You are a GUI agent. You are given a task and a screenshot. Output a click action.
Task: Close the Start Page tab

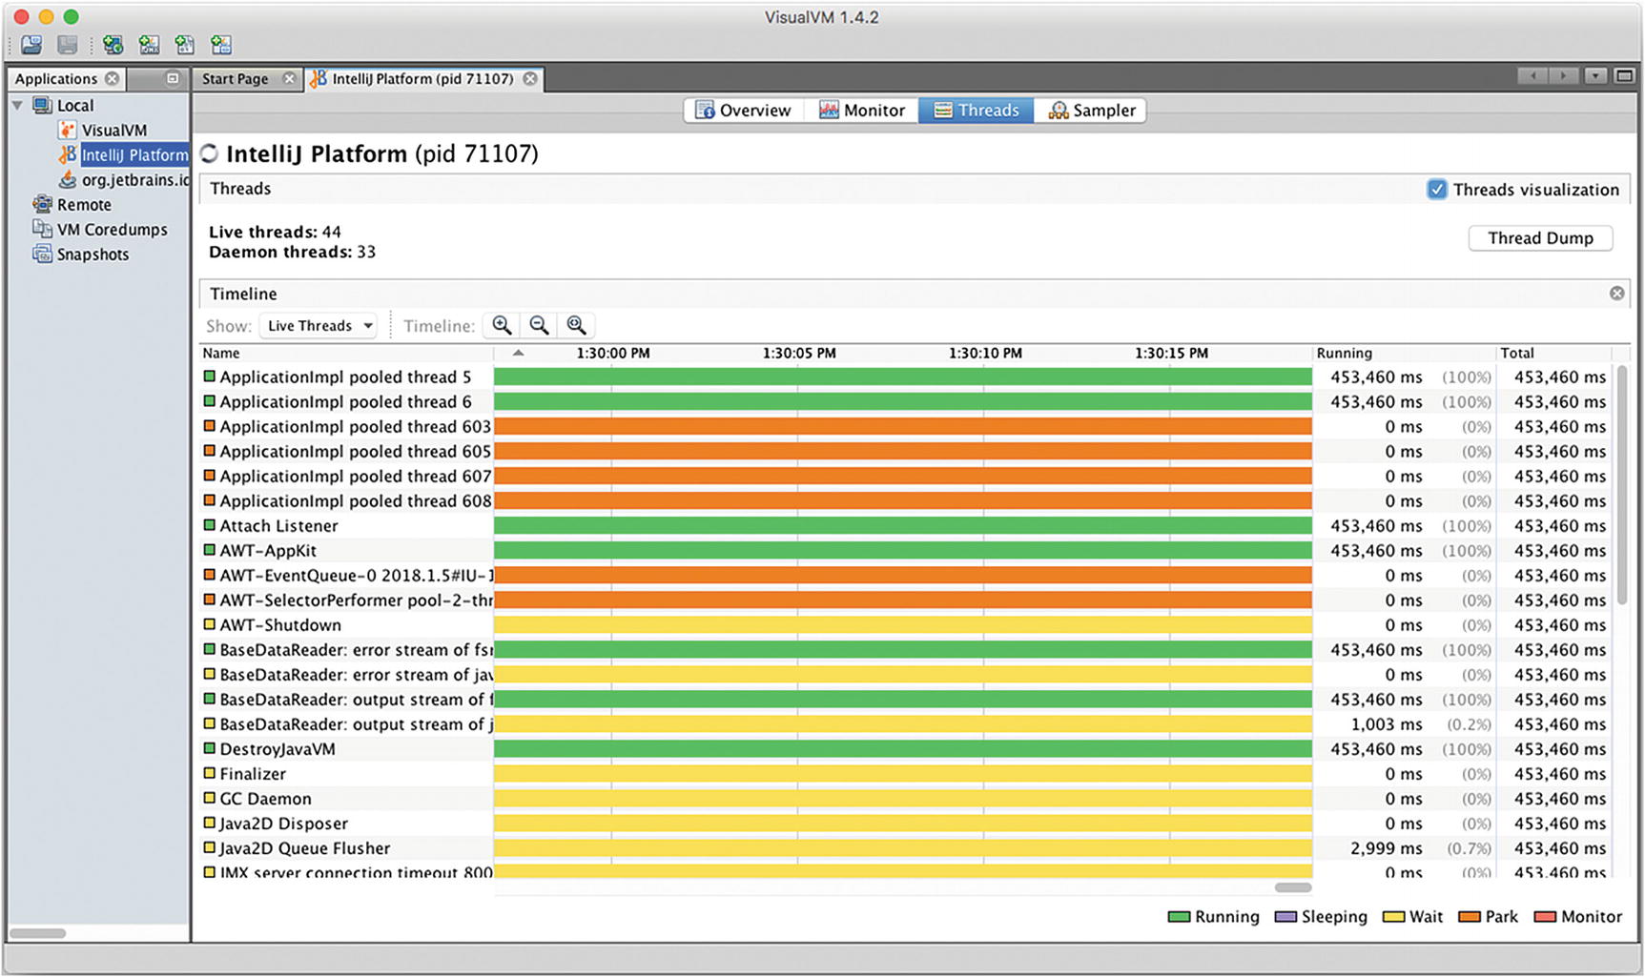click(x=289, y=78)
